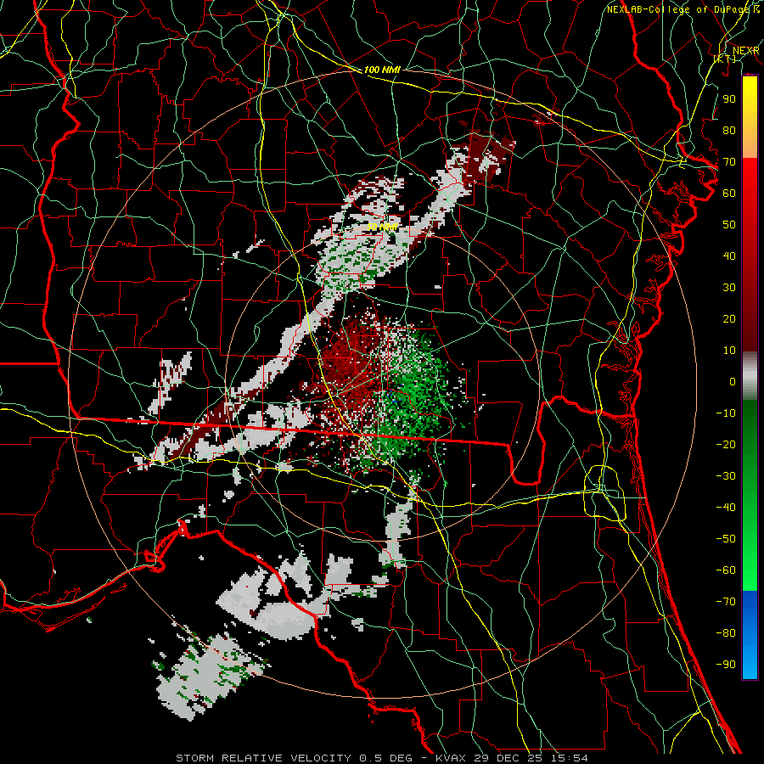The image size is (764, 764).
Task: Select the positive 40 scale value
Action: (729, 256)
